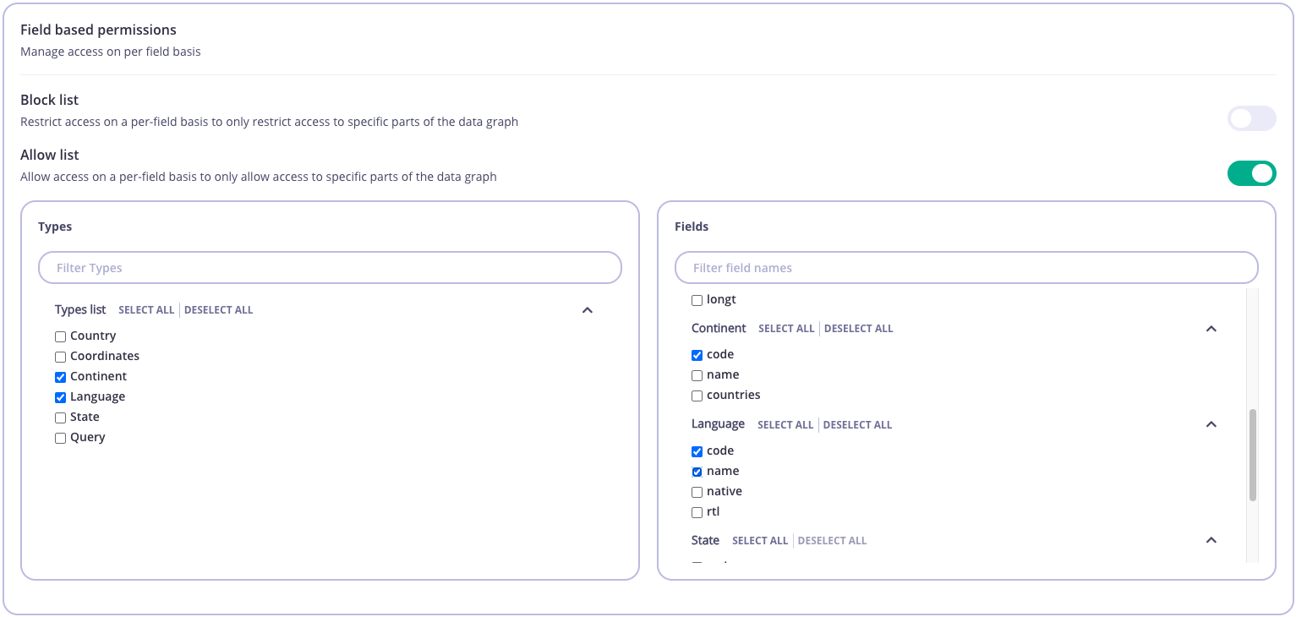The width and height of the screenshot is (1296, 617).
Task: Collapse the Continent fields section
Action: pos(1211,329)
